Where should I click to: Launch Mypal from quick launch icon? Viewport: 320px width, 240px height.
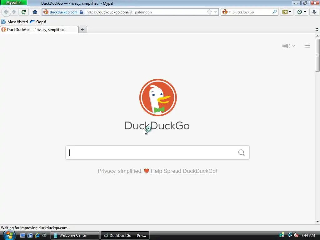[x=44, y=235]
